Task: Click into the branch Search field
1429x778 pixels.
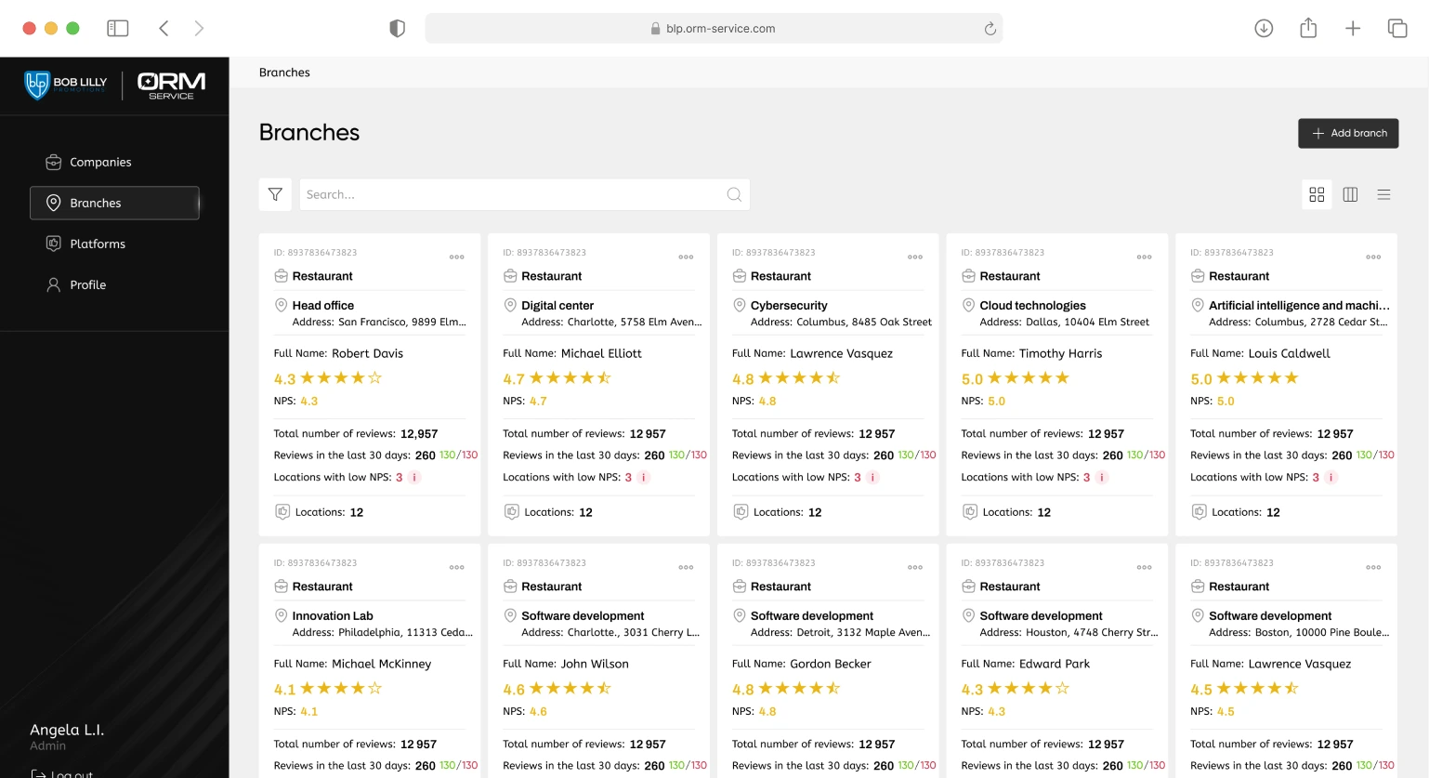Action: [511, 194]
